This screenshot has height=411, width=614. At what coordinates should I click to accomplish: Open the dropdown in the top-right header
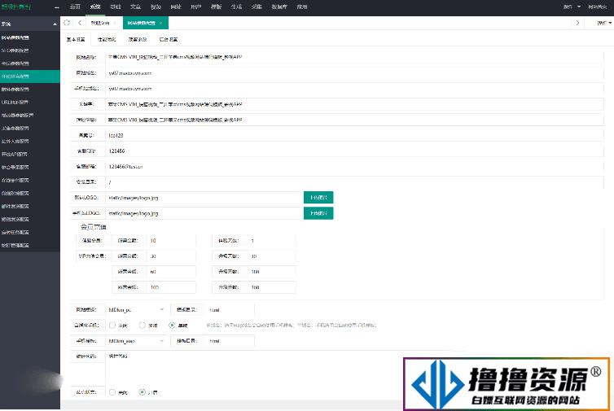(572, 7)
